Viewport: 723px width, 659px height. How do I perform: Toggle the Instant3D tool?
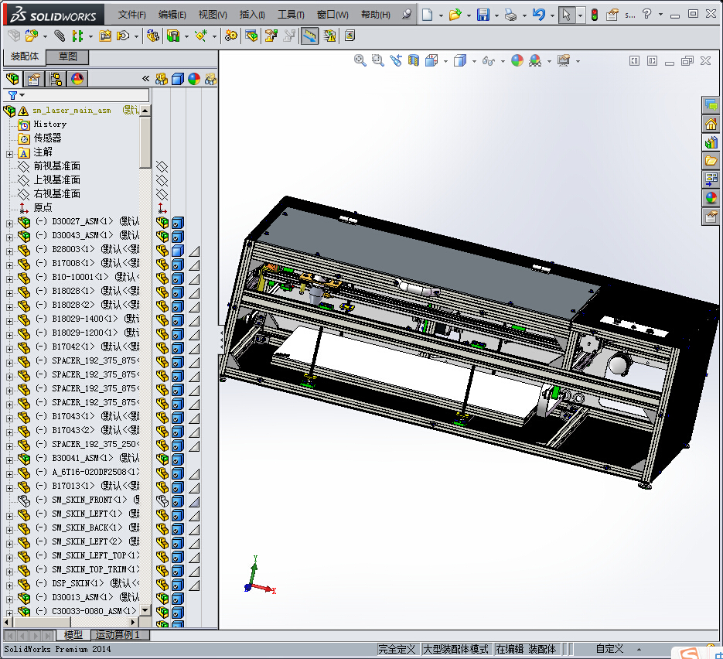[x=309, y=36]
